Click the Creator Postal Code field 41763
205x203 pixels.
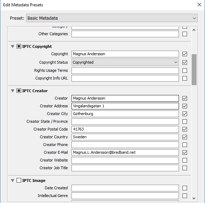coord(125,129)
